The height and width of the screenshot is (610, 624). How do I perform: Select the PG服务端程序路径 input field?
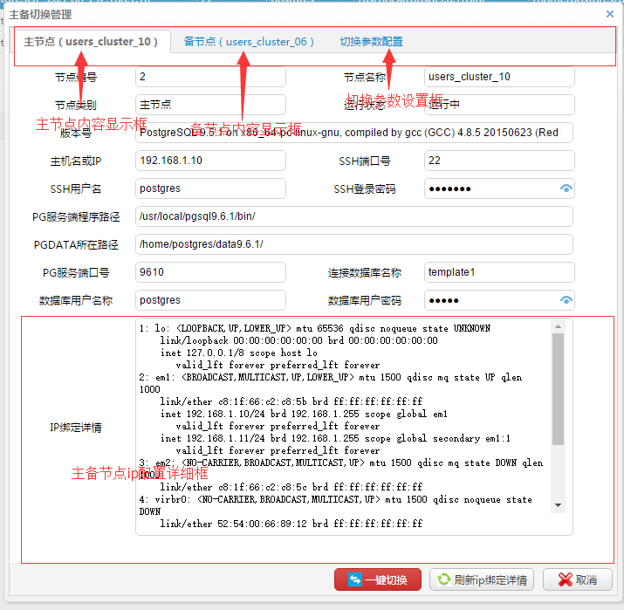353,216
